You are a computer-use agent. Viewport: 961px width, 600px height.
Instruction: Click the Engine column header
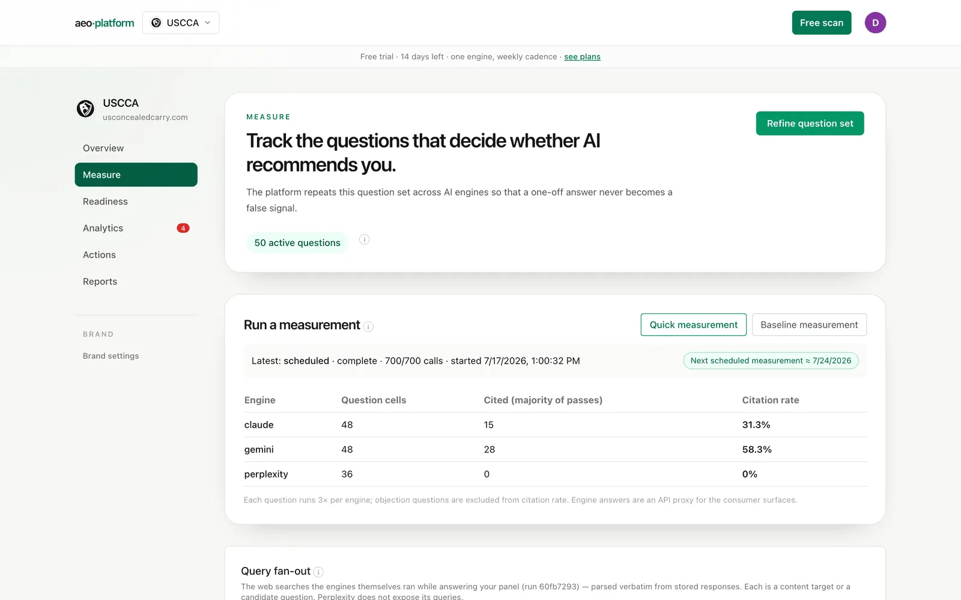click(260, 400)
